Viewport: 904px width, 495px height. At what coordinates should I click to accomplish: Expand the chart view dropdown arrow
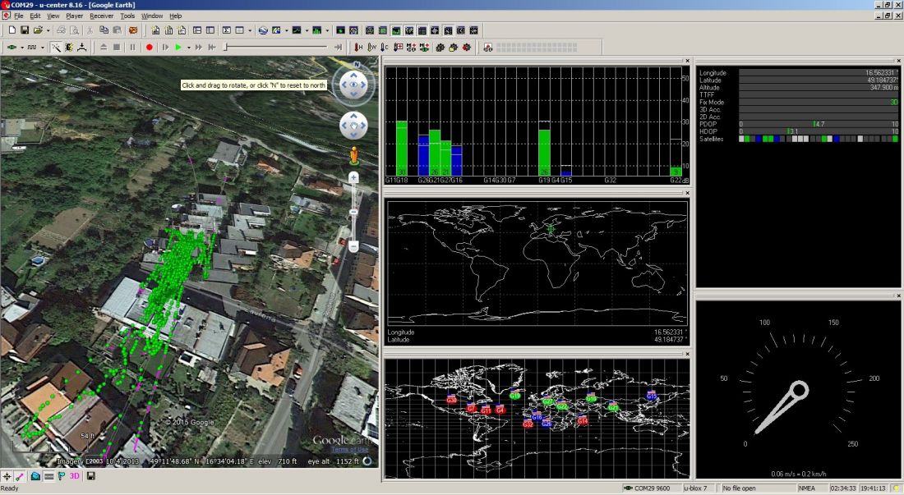(307, 30)
